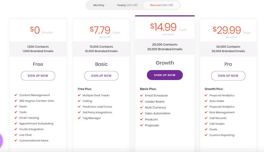
Task: Click checkmark next to Sales Automation
Action: click(x=142, y=113)
